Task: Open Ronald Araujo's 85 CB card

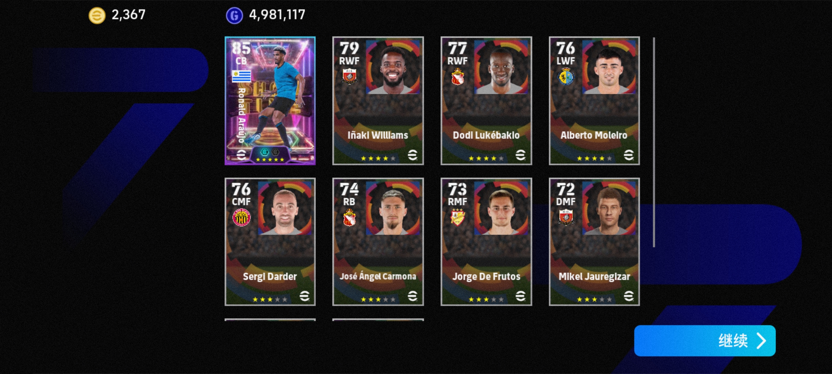Action: (270, 101)
